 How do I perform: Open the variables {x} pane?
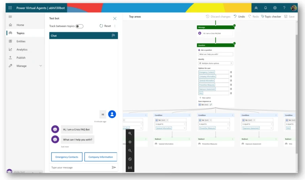[130, 168]
